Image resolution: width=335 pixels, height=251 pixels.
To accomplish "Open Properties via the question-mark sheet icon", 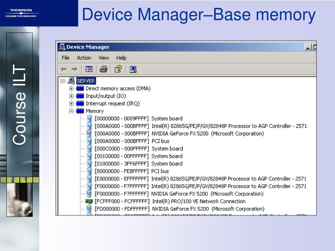I will 118,69.
